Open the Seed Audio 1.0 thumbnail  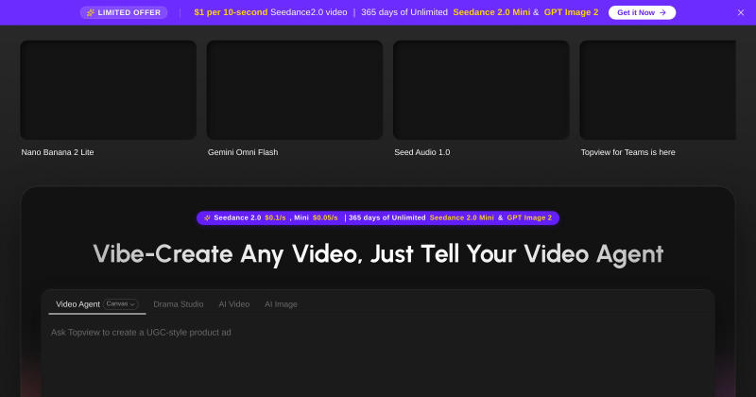point(481,90)
